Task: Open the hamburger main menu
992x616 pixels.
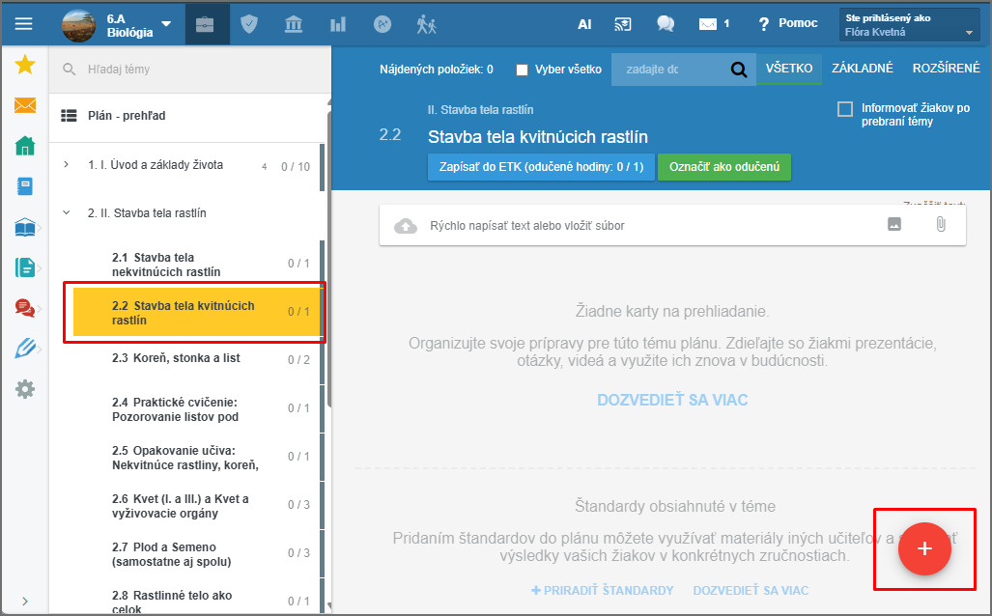Action: 24,24
